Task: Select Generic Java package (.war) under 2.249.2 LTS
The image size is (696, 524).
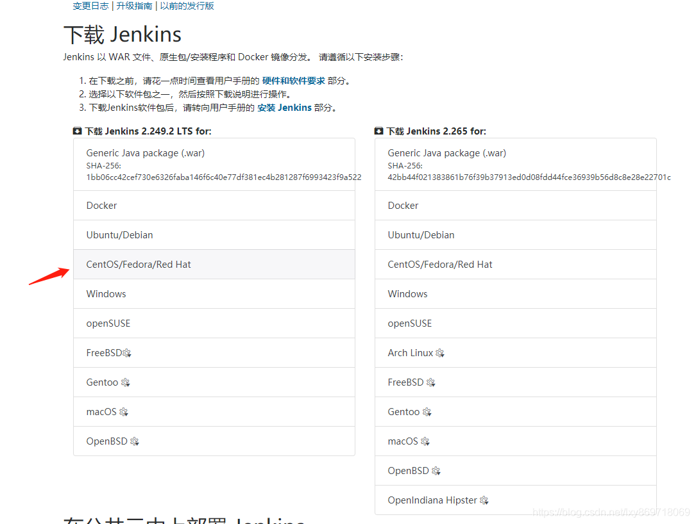Action: coord(214,165)
